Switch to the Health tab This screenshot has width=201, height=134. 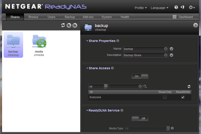click(125, 17)
